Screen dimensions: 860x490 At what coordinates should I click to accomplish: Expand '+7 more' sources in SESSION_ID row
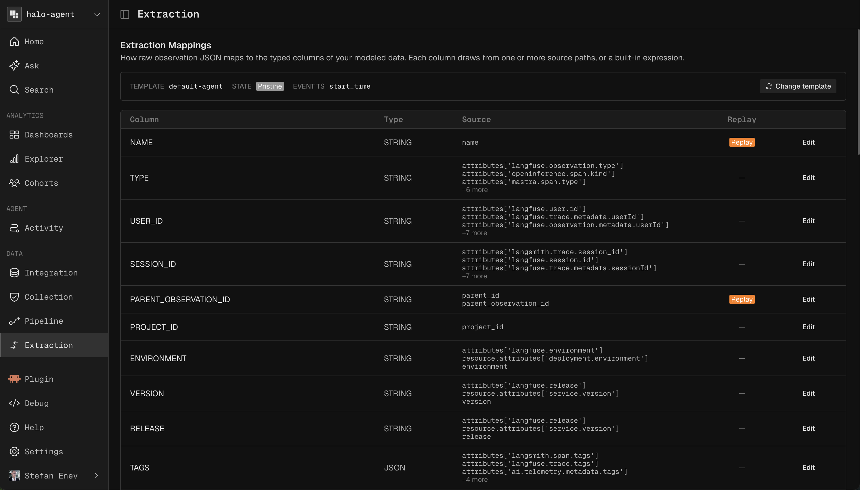click(474, 276)
